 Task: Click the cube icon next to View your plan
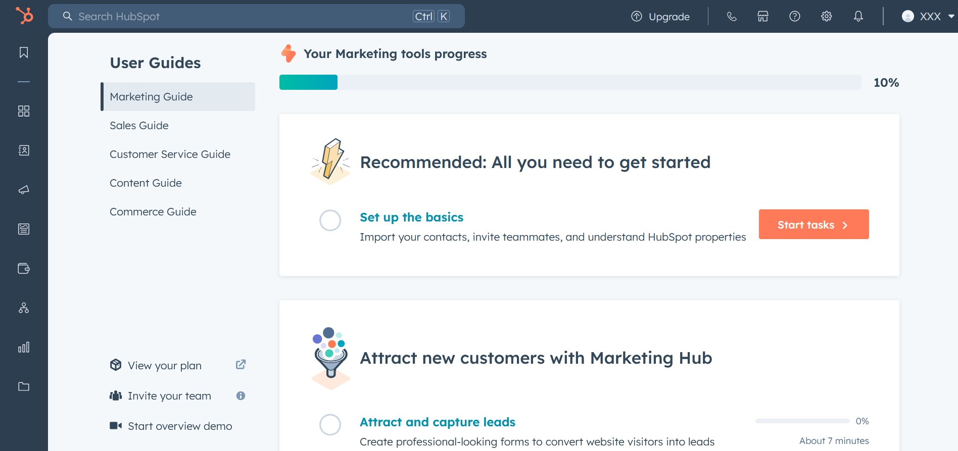116,365
